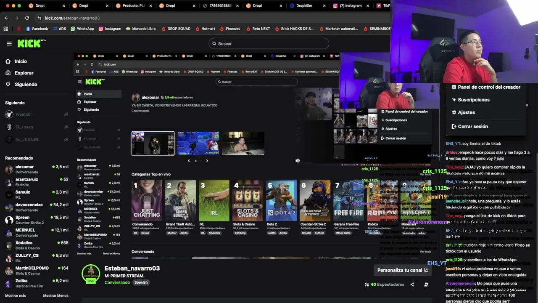Select Just Chatting category card in stream
The width and height of the screenshot is (538, 303).
tap(147, 201)
